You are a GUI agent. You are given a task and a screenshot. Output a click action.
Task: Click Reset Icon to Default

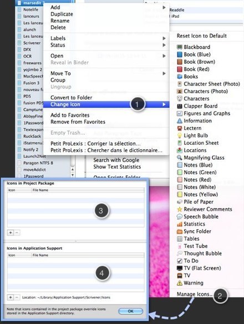point(202,36)
